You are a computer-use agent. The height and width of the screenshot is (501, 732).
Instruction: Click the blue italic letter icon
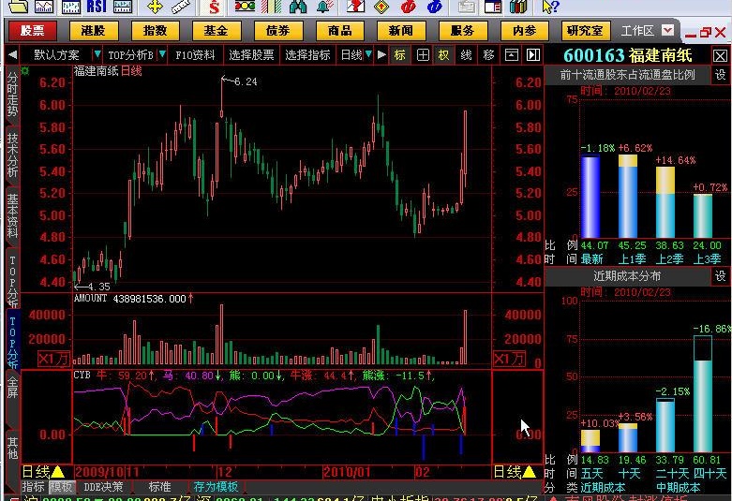pyautogui.click(x=434, y=6)
